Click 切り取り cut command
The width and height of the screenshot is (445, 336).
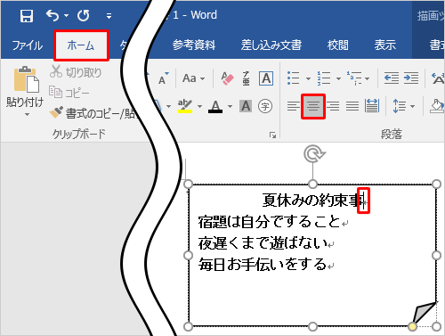(x=76, y=72)
